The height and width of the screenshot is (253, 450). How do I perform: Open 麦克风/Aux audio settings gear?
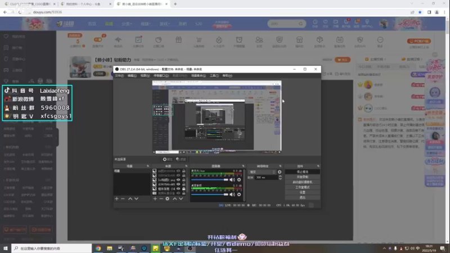[238, 179]
